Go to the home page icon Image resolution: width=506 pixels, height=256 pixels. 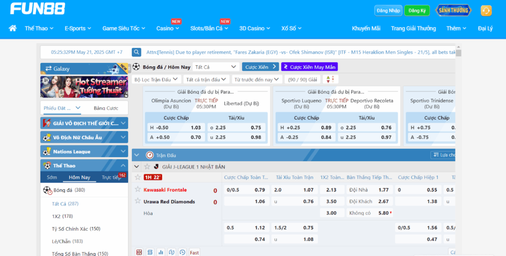[x=12, y=28]
